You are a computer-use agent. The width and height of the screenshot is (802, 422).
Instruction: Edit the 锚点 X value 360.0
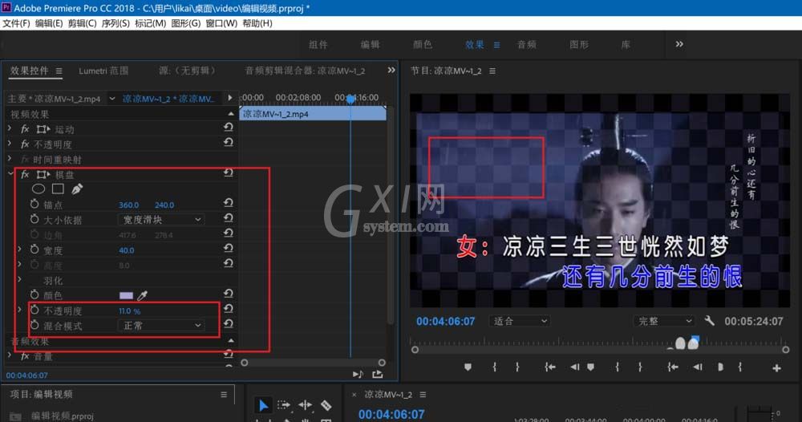point(129,205)
